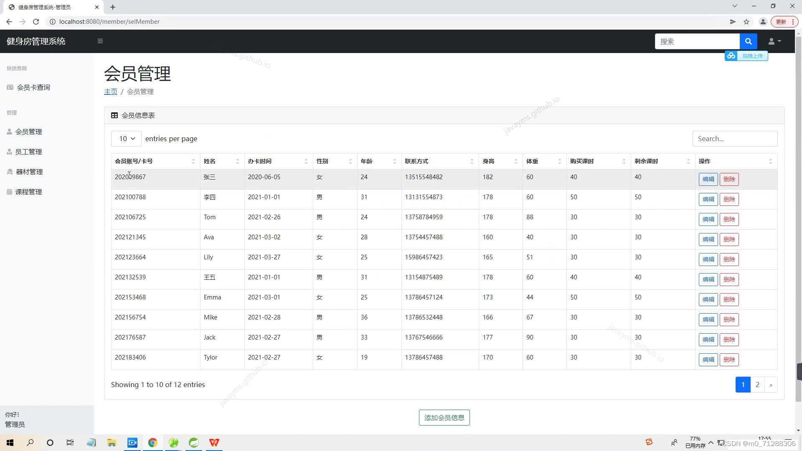Click the browser 更新 update button

pyautogui.click(x=784, y=22)
